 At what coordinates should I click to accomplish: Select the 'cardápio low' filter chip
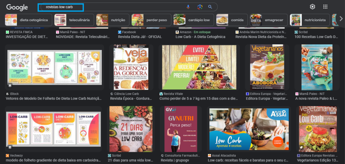point(194,20)
